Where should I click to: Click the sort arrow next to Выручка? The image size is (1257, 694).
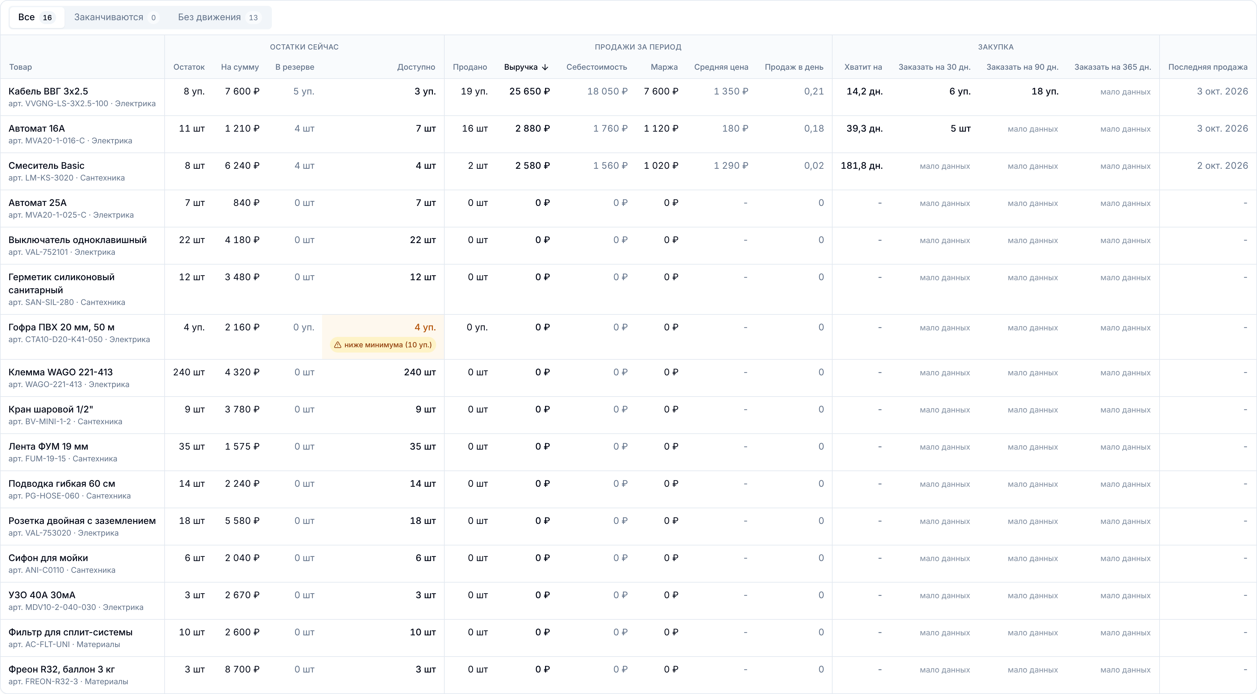click(x=545, y=67)
